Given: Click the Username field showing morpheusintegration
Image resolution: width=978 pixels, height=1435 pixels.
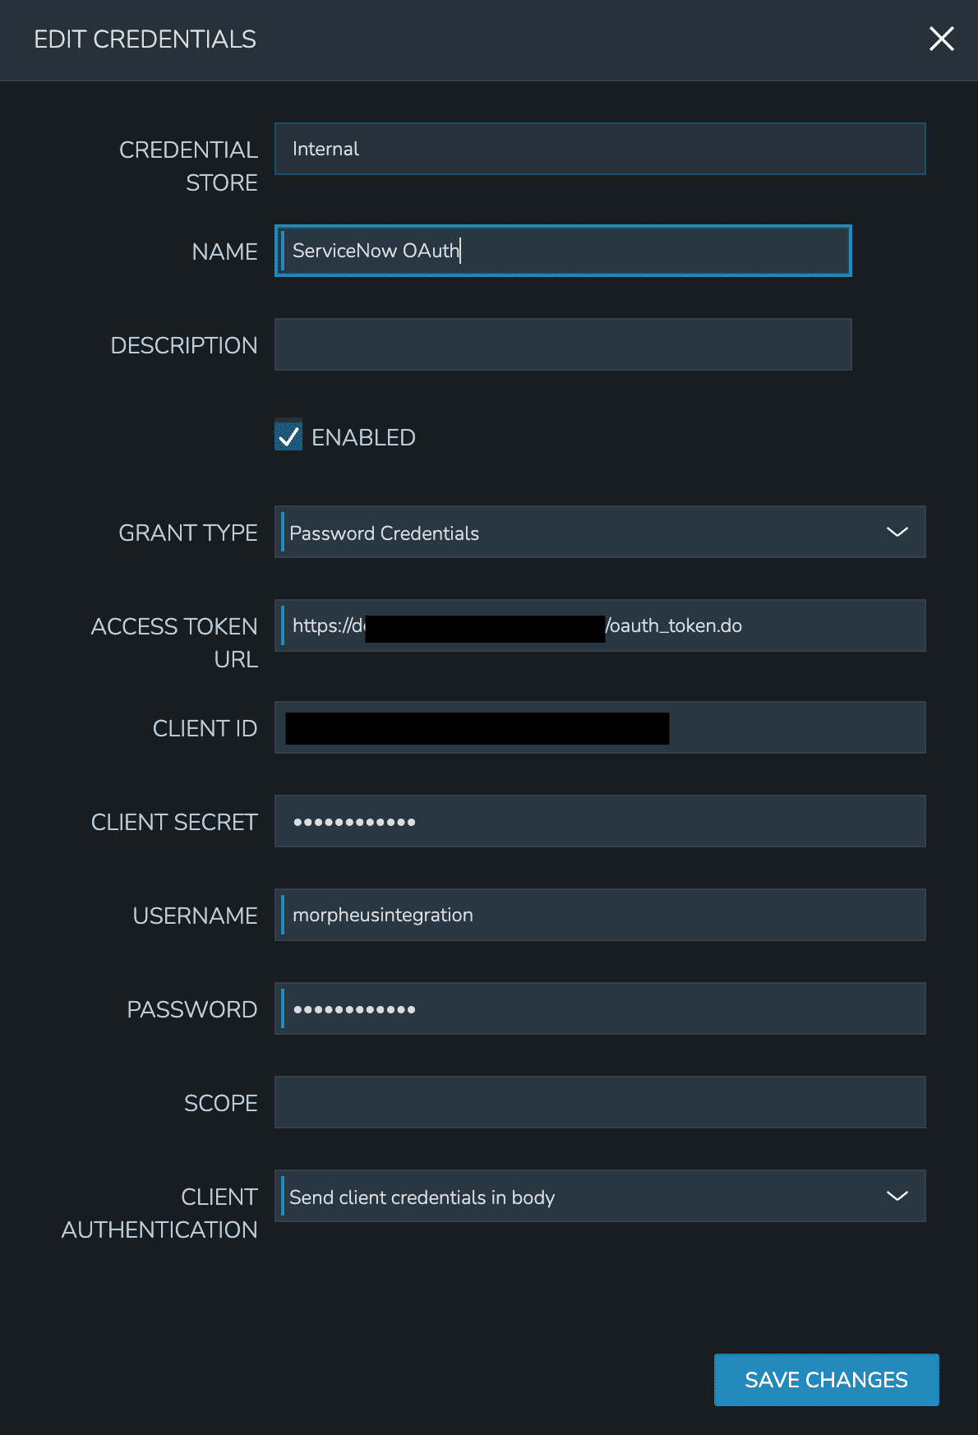Looking at the screenshot, I should (600, 914).
